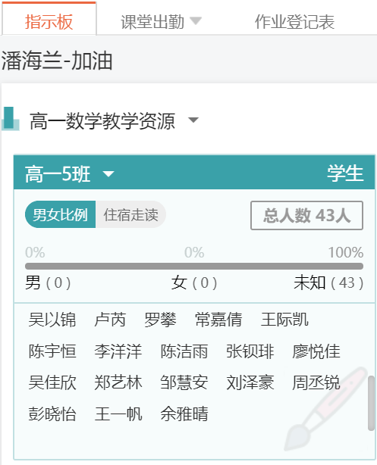Select student 常嘉倩

coord(218,320)
